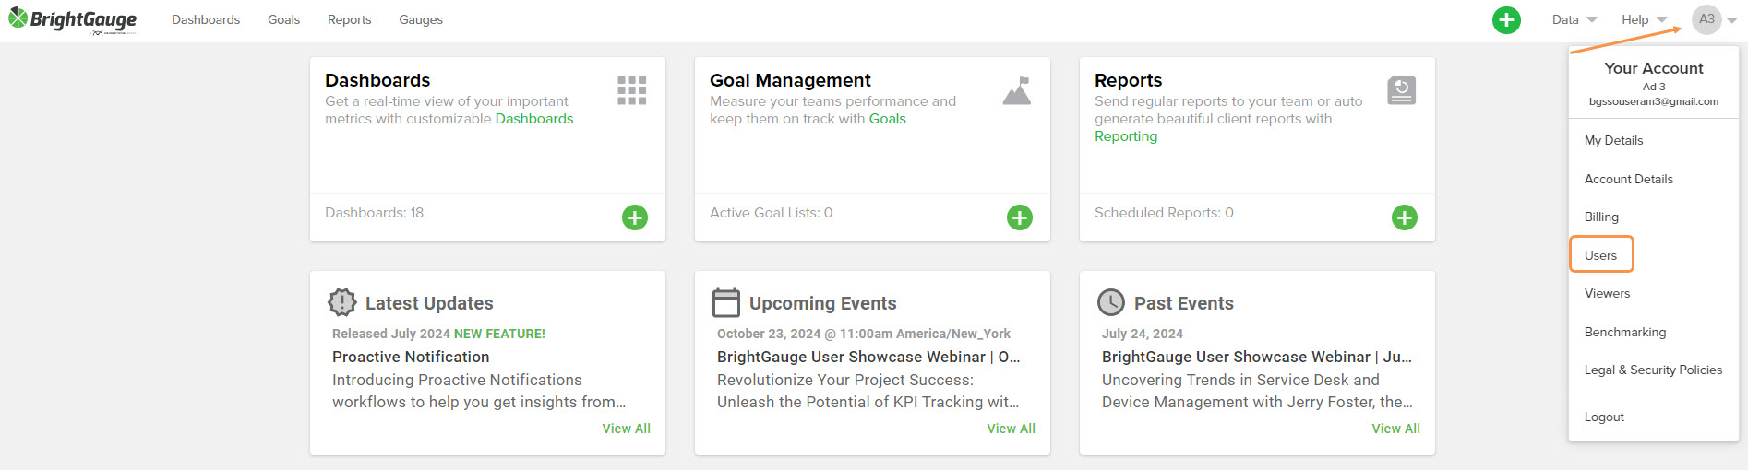1748x470 pixels.
Task: Expand the Help dropdown menu
Action: click(x=1644, y=19)
